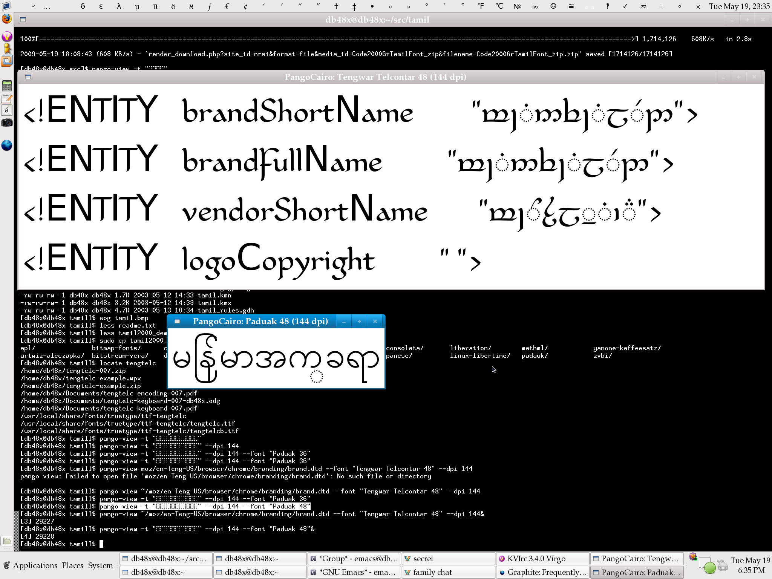Image resolution: width=772 pixels, height=579 pixels.
Task: Insert the bullet • character from the palette
Action: click(372, 6)
